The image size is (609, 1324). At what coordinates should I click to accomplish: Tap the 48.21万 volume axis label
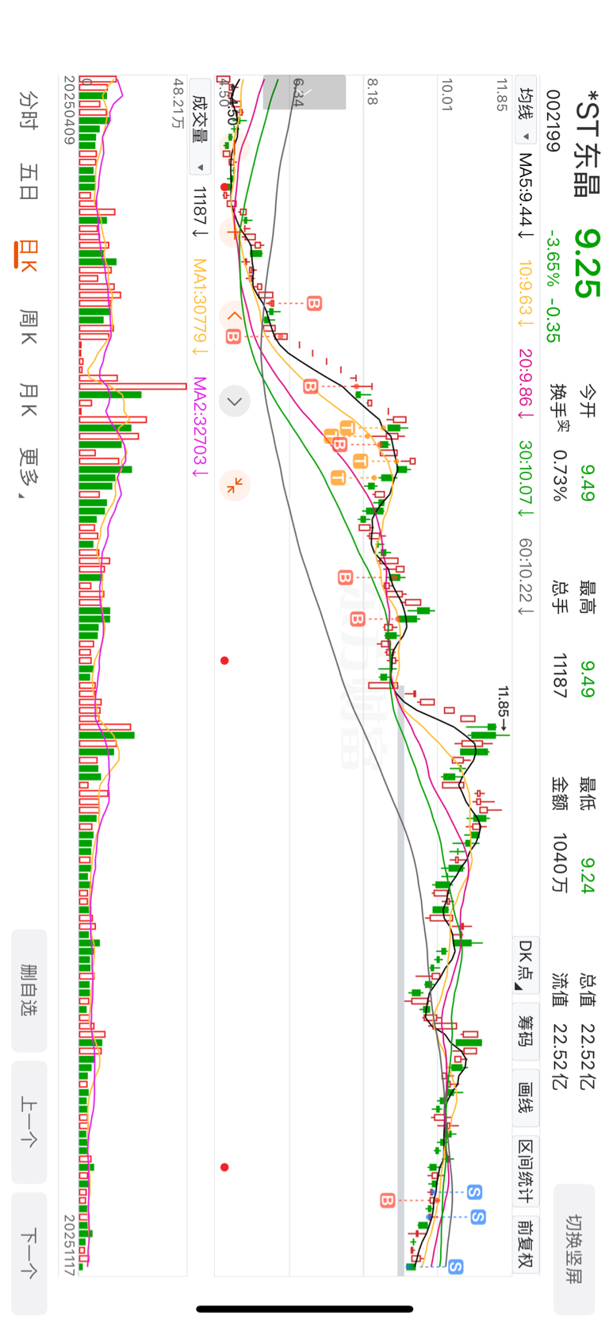[178, 103]
